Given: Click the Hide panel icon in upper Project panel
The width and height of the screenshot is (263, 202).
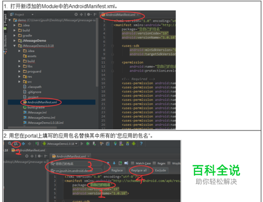Looking at the screenshot, I should (x=95, y=14).
